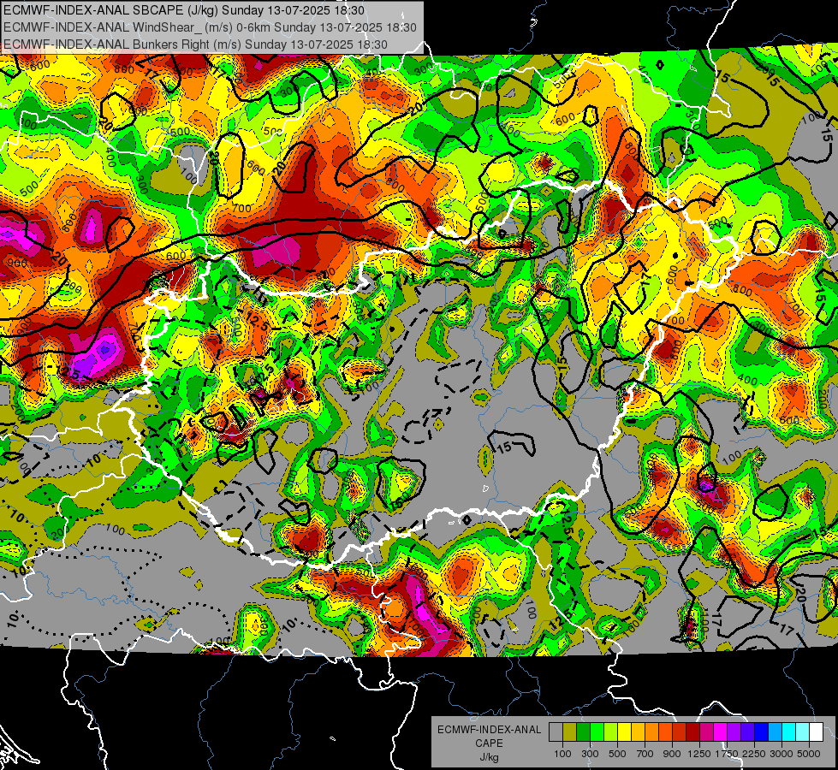Select the yellow legend swatch after 500
The image size is (838, 770).
(x=624, y=732)
